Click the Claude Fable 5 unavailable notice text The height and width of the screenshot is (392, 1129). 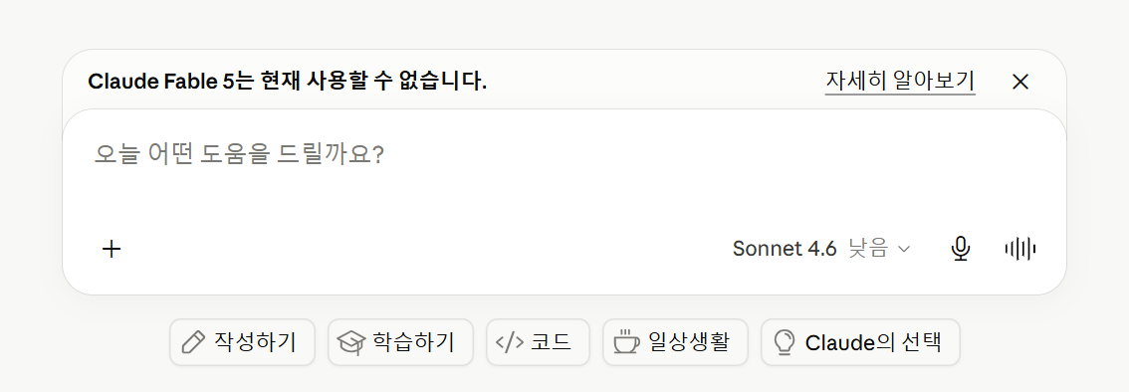(287, 82)
